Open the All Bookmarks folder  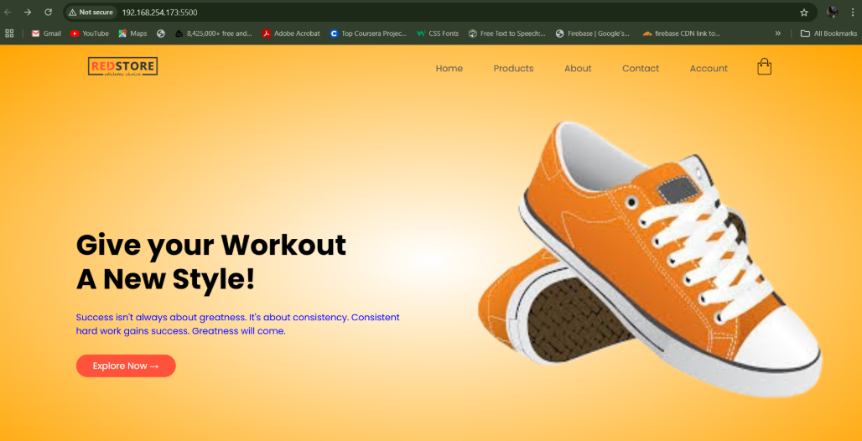[x=828, y=34]
